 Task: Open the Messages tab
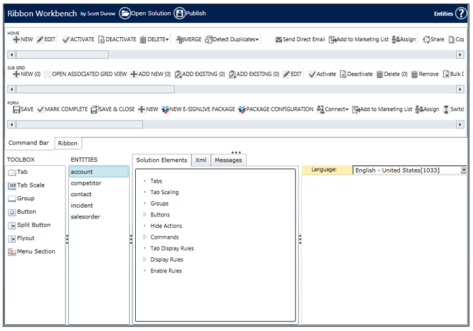coord(228,160)
